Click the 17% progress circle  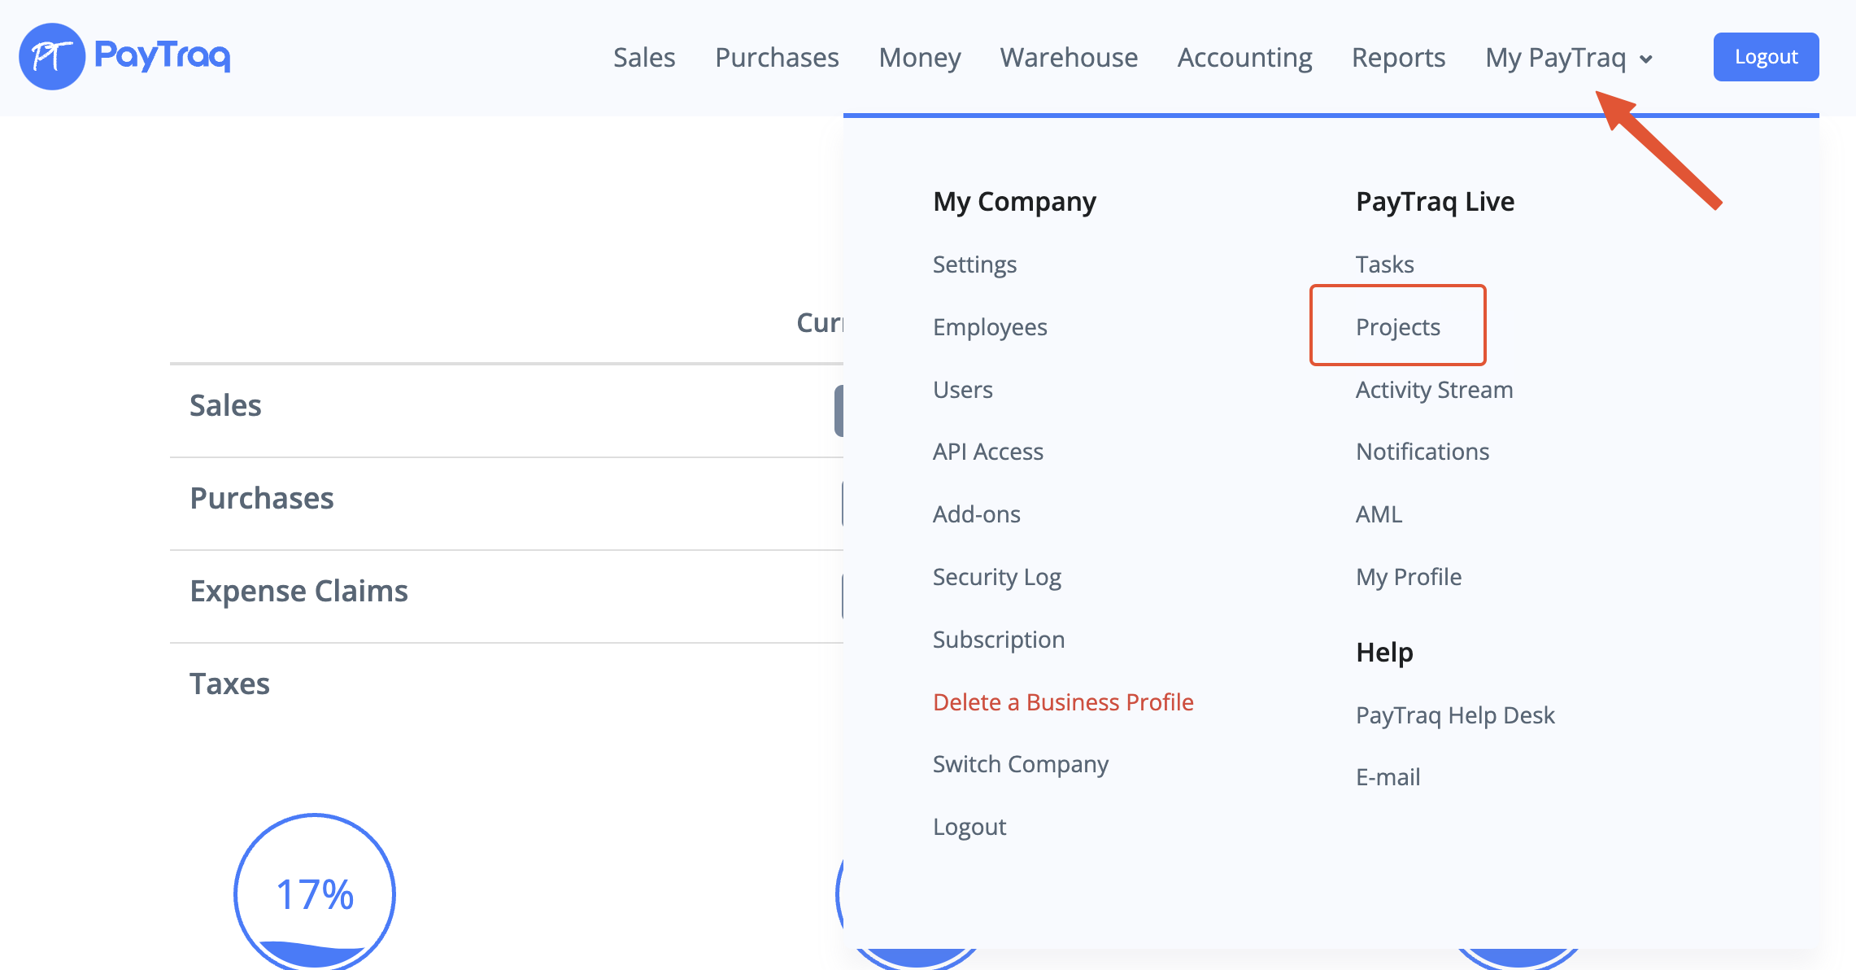[315, 894]
